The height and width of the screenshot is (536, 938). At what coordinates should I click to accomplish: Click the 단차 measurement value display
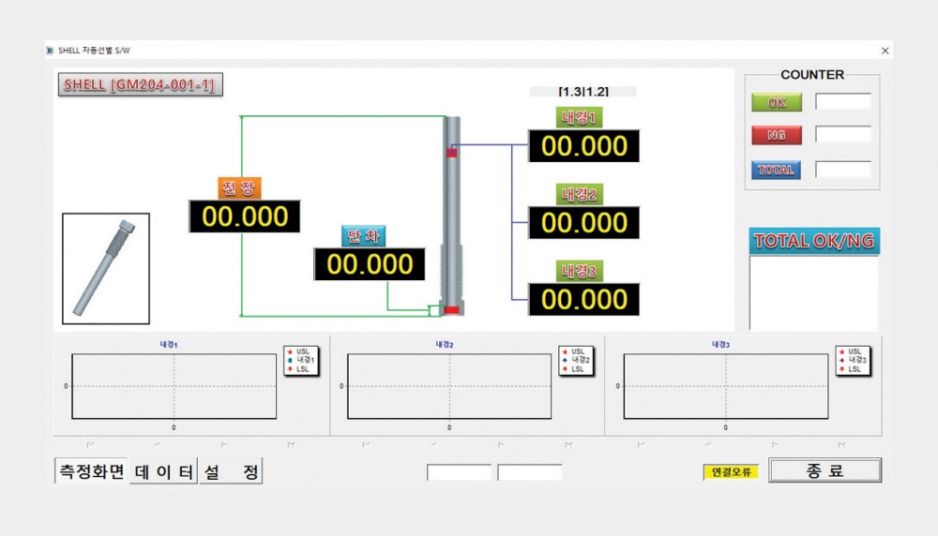tap(370, 264)
